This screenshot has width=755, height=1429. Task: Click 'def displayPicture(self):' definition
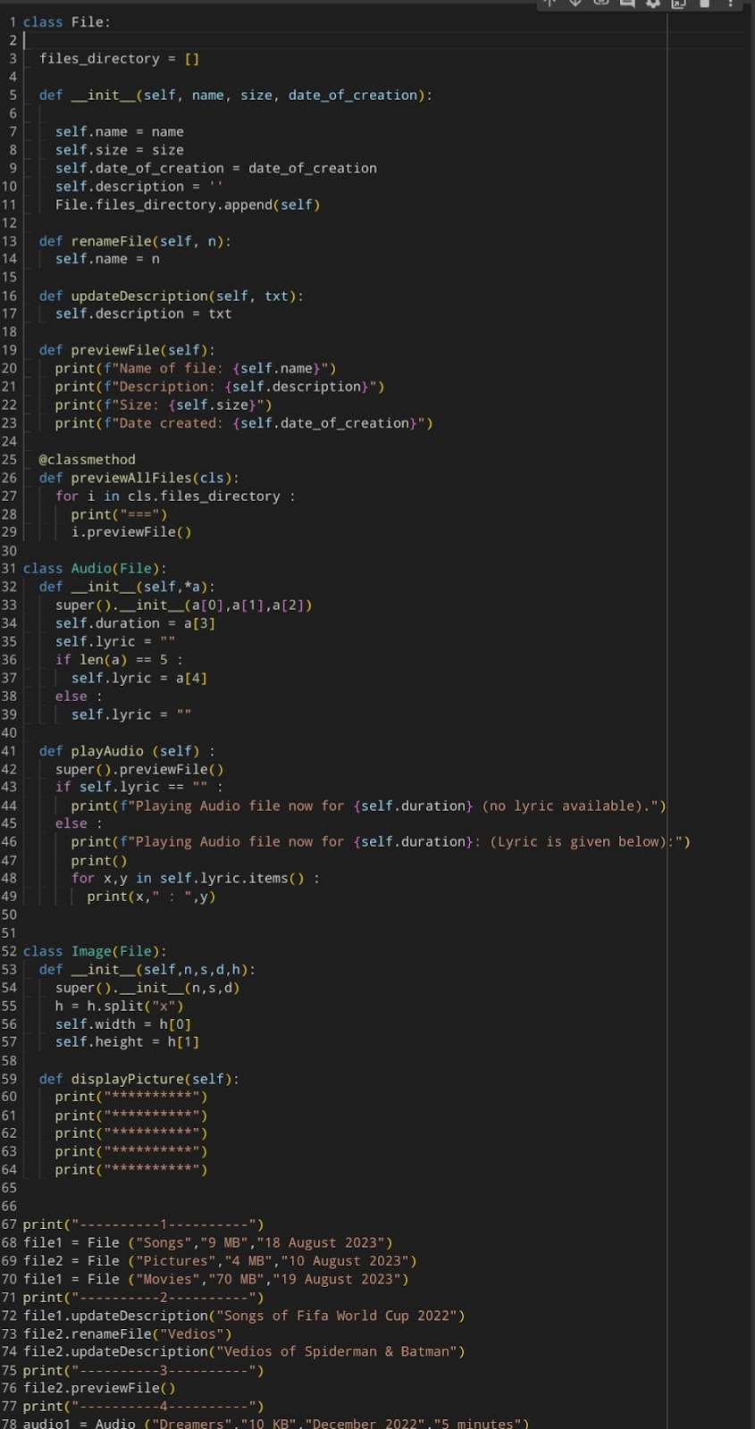click(x=139, y=1079)
